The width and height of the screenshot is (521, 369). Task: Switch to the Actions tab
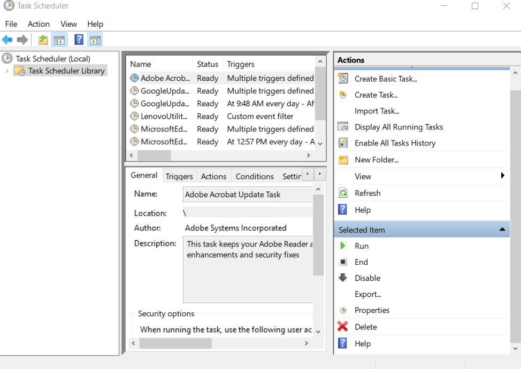tap(213, 176)
